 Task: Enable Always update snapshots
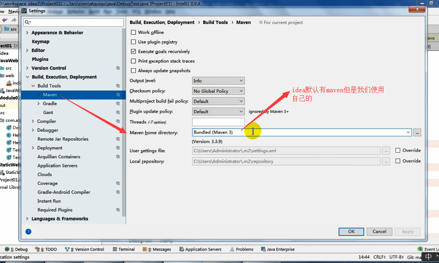[x=133, y=71]
